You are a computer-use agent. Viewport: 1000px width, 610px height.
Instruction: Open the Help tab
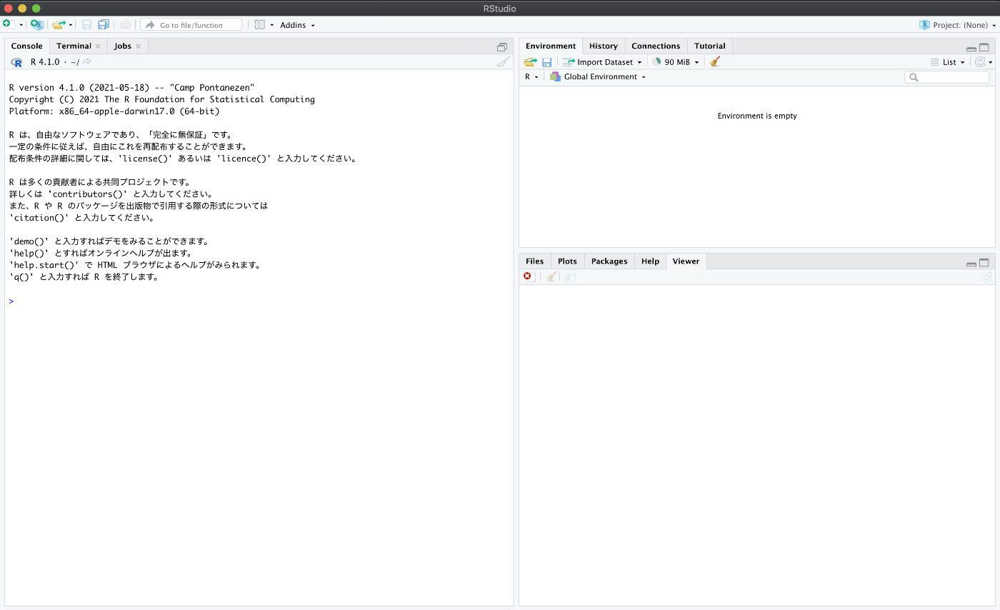(650, 261)
